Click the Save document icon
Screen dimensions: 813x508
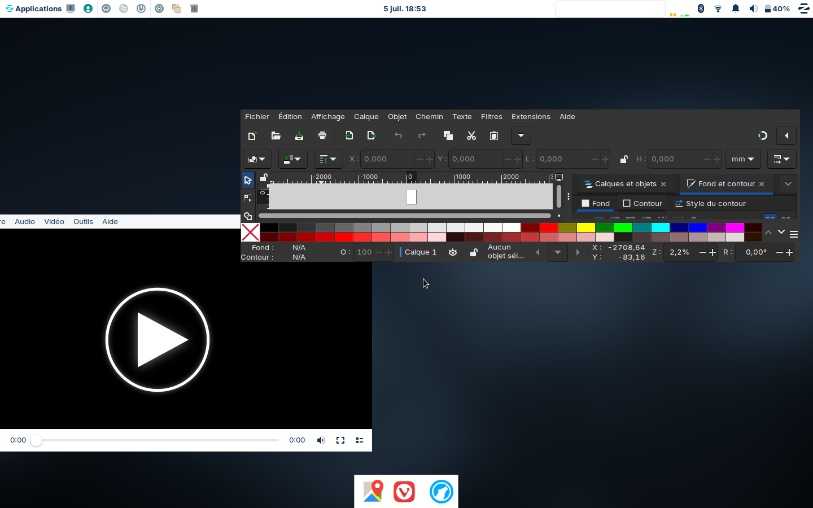[299, 135]
